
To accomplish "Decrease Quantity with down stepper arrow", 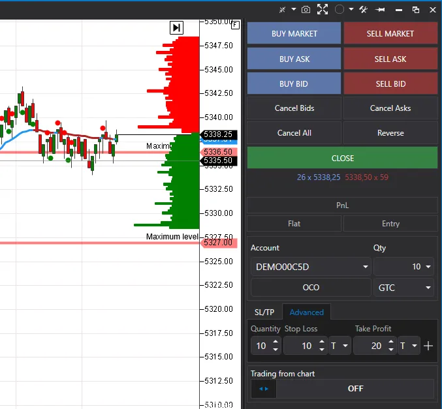I will click(x=276, y=350).
